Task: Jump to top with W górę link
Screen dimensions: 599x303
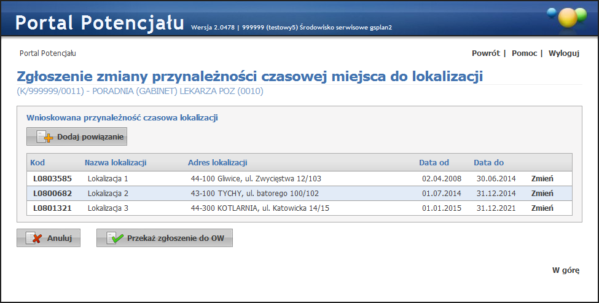Action: (565, 270)
